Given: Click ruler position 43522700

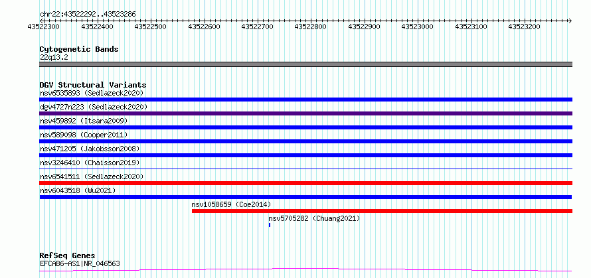Looking at the screenshot, I should pos(258,27).
